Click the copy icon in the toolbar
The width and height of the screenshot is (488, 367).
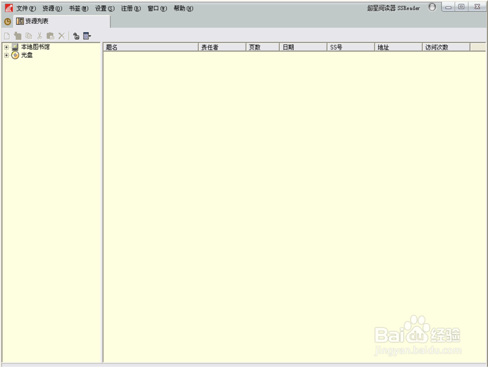point(28,35)
